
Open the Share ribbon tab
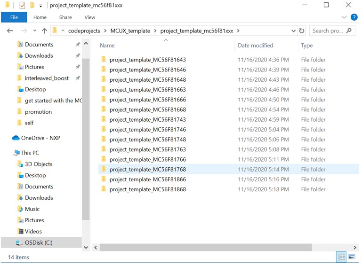[x=65, y=17]
